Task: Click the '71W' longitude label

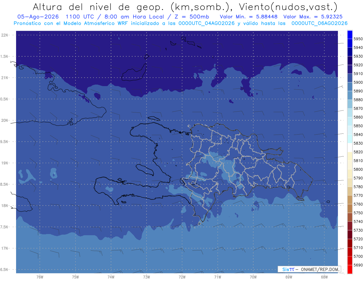Action: [x=217, y=277]
